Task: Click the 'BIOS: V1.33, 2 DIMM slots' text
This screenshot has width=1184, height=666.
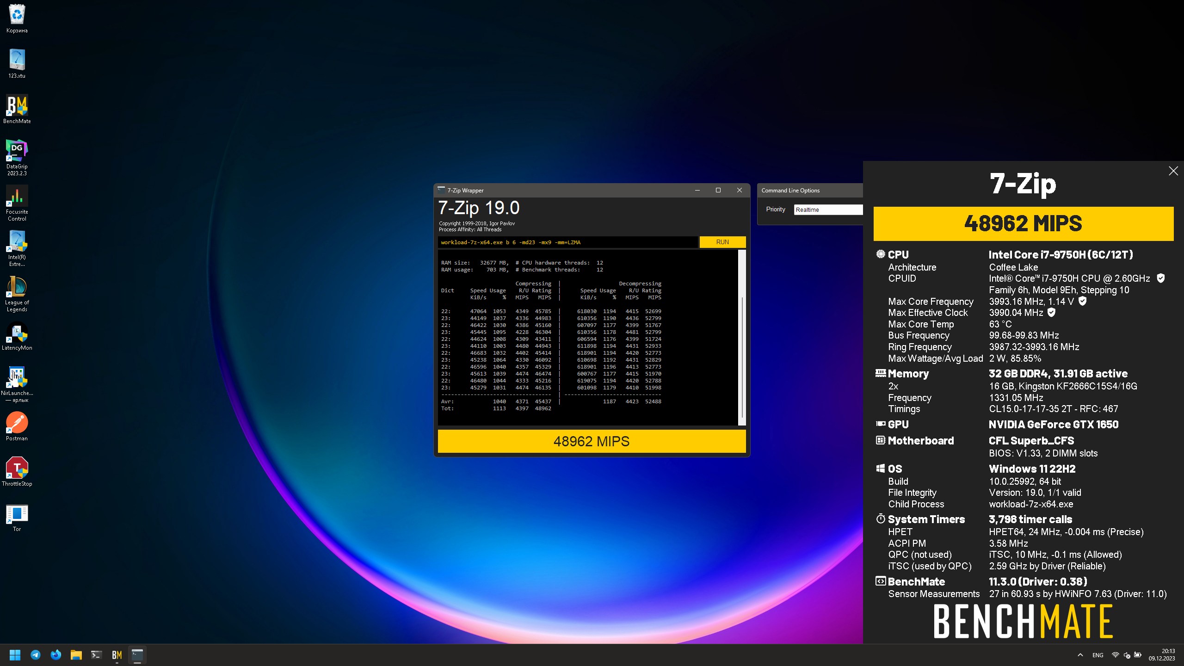Action: (1043, 453)
